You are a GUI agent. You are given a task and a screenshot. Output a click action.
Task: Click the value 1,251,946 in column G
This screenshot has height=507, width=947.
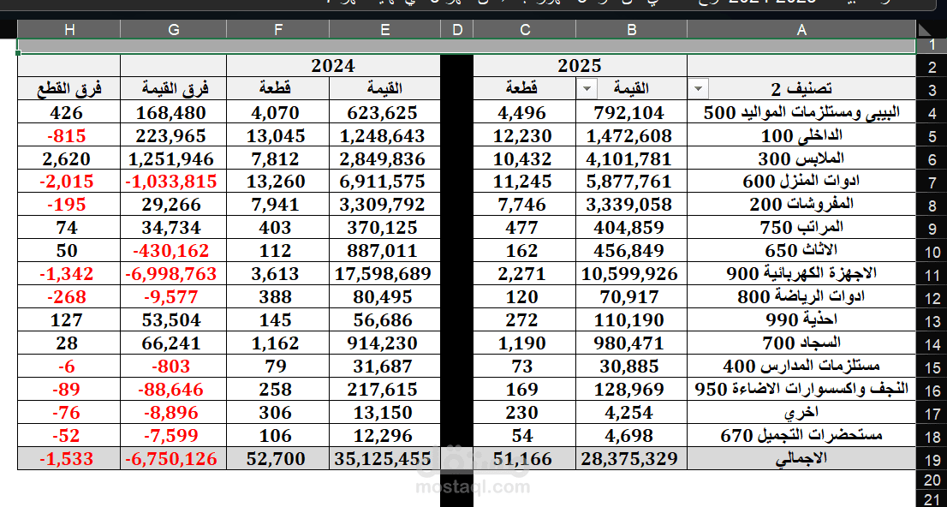tap(171, 159)
